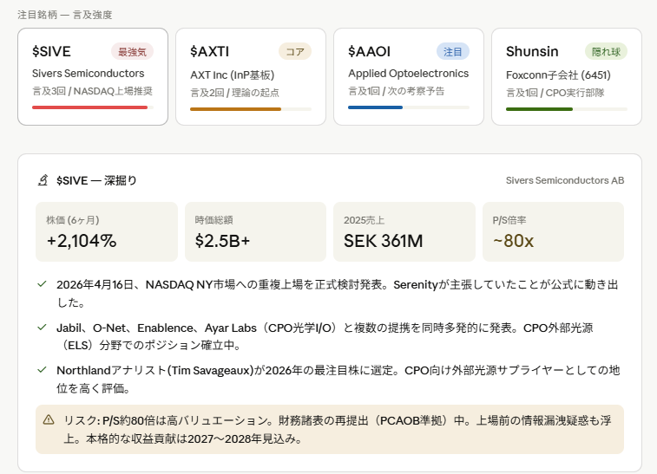Screen dimensions: 657x474
Task: Click the microscope icon beside $SIVE 深掘り
Action: click(43, 180)
